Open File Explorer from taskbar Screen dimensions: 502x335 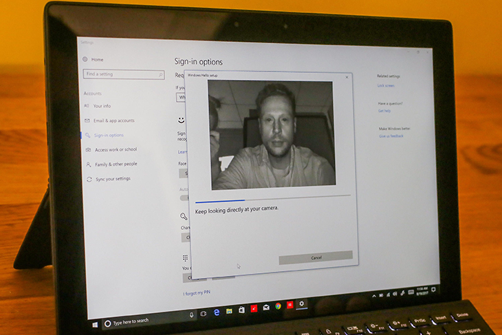(x=229, y=311)
